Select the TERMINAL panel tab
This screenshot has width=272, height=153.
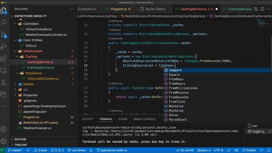point(106,119)
